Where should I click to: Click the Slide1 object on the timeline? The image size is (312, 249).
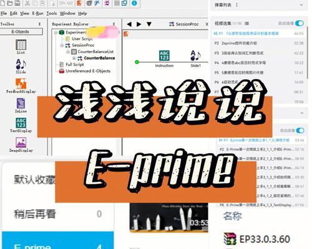pyautogui.click(x=195, y=59)
